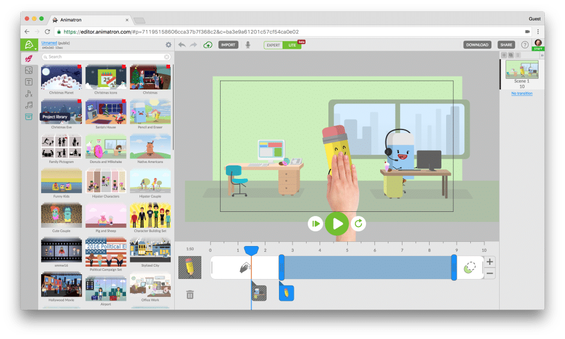Viewport: 565px width, 339px height.
Task: Open the text tool tab
Action: (x=29, y=82)
